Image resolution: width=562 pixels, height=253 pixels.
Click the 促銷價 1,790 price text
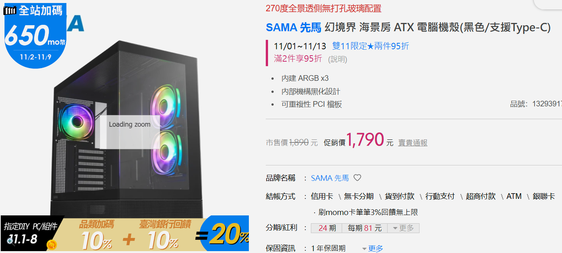coord(358,140)
